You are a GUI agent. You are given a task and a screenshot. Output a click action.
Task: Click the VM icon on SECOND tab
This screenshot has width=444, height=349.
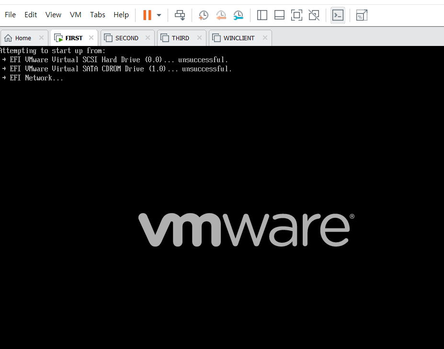[108, 38]
